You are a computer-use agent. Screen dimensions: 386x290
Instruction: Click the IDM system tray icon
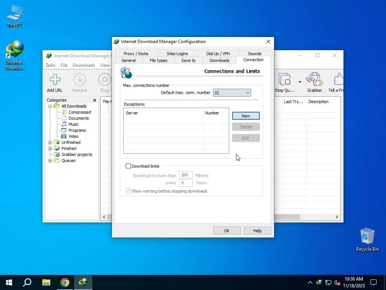tap(319, 282)
